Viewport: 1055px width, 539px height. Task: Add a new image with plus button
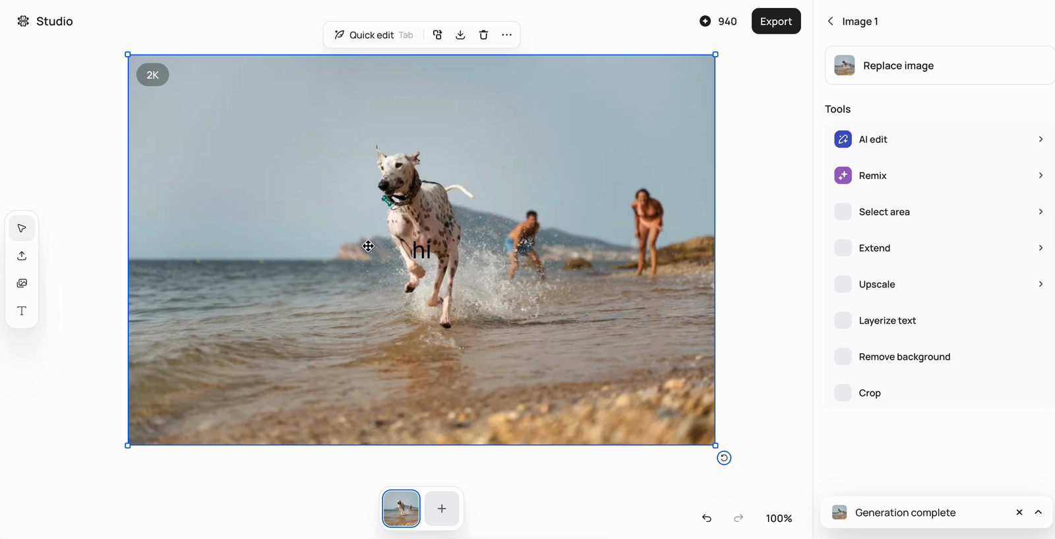click(442, 509)
